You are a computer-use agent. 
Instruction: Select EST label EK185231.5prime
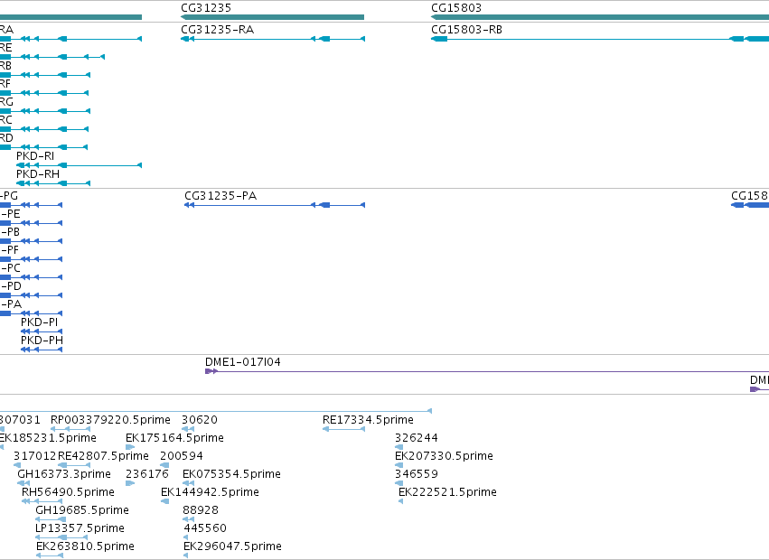coord(47,438)
